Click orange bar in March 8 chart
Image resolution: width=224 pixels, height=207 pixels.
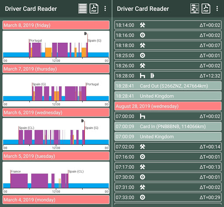tap(49, 52)
